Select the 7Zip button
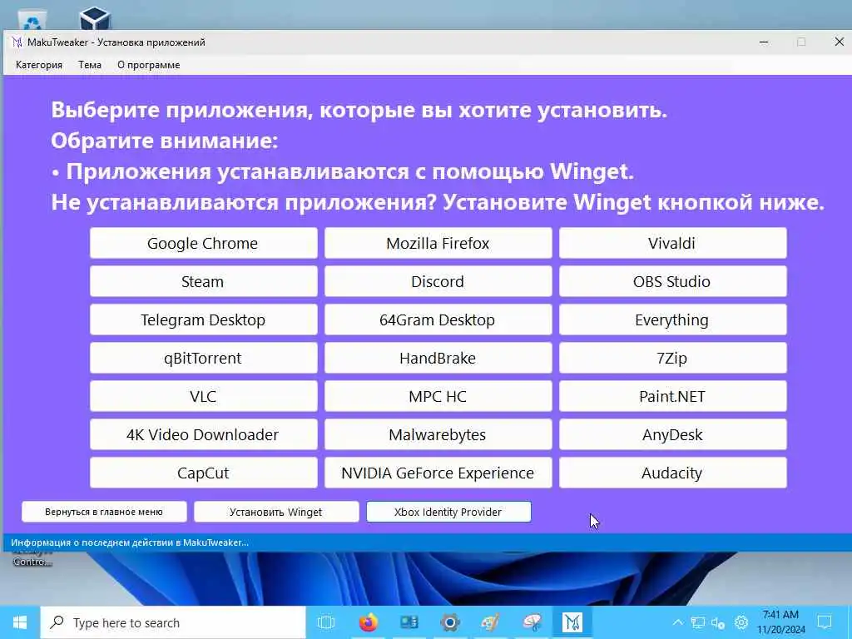This screenshot has height=639, width=852. point(672,358)
